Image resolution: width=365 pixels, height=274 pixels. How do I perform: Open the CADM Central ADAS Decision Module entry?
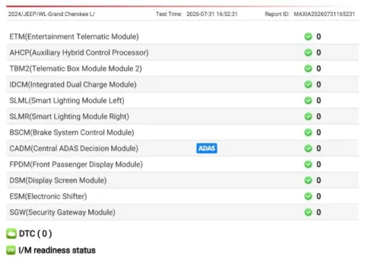click(x=182, y=148)
